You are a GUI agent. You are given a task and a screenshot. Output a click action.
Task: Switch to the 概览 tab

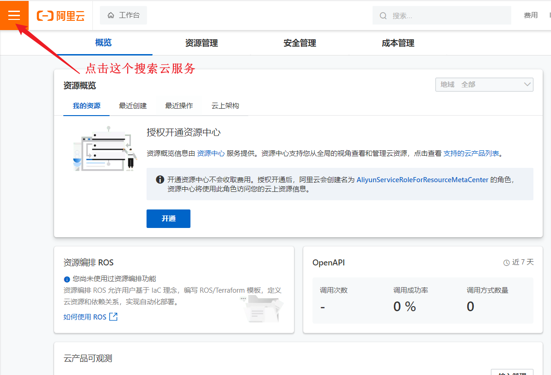[104, 43]
